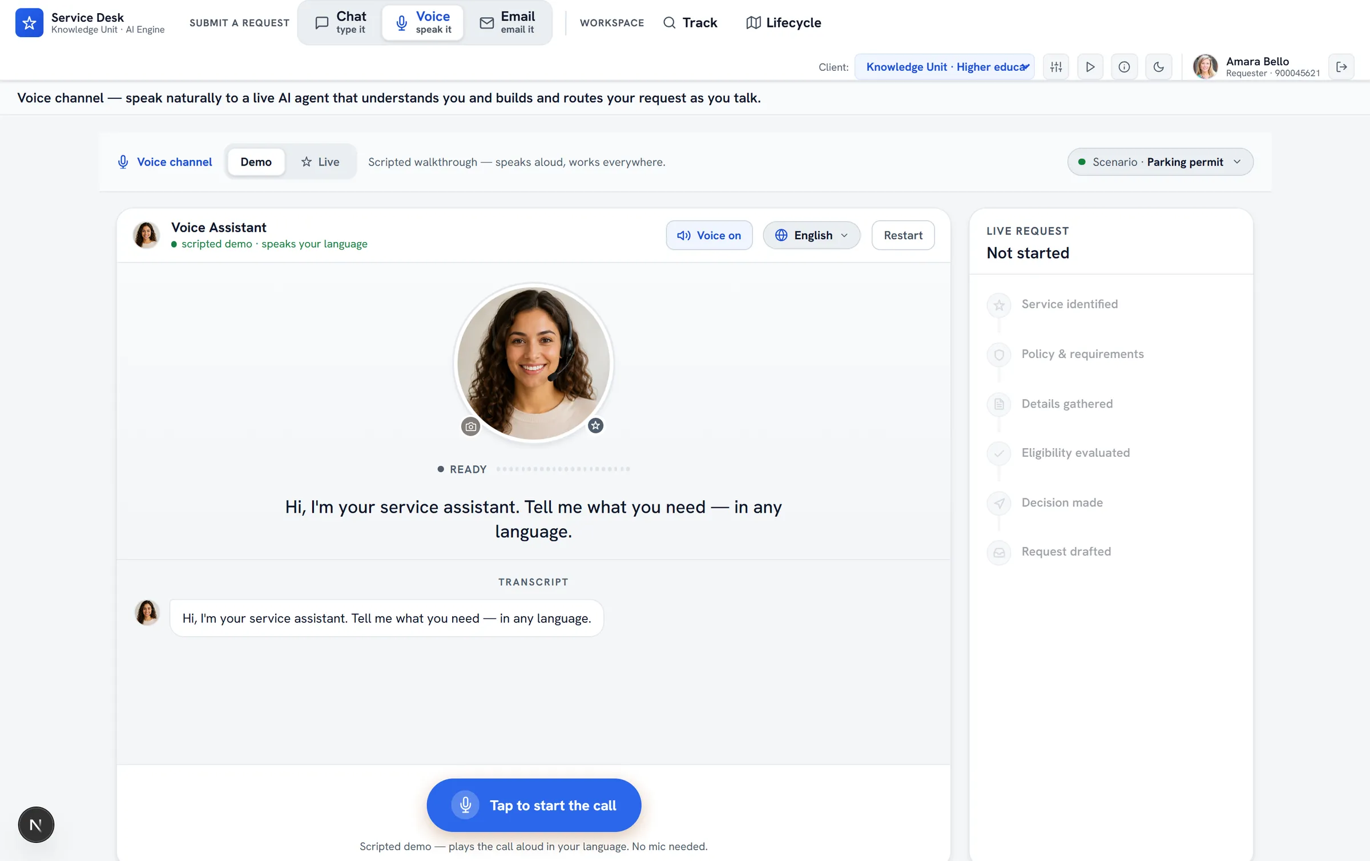Image resolution: width=1370 pixels, height=861 pixels.
Task: Open the Track workspace
Action: tap(690, 23)
